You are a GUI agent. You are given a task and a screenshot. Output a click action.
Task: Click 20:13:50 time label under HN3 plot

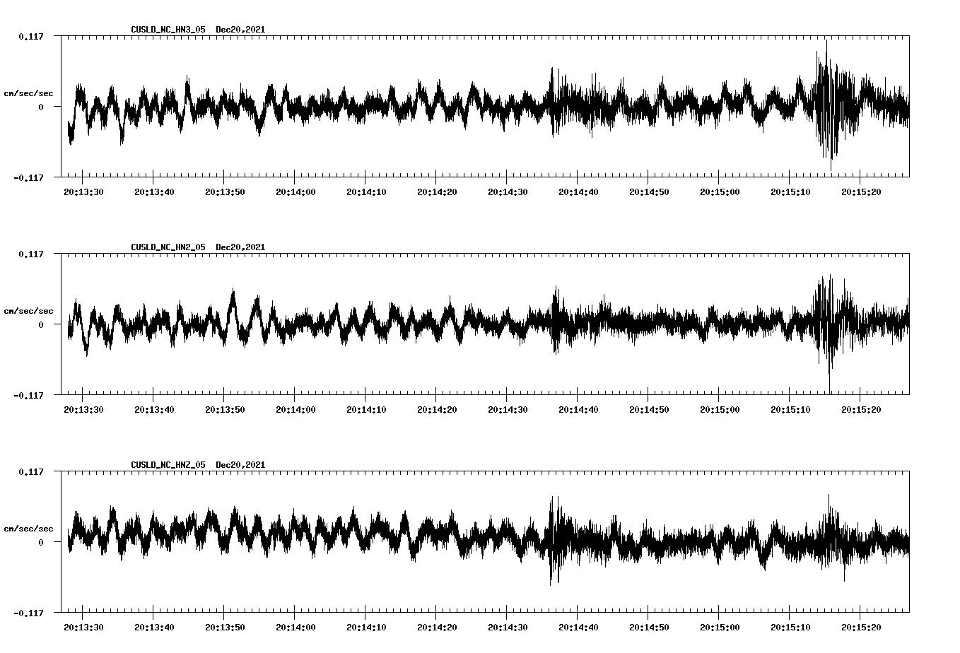point(225,192)
